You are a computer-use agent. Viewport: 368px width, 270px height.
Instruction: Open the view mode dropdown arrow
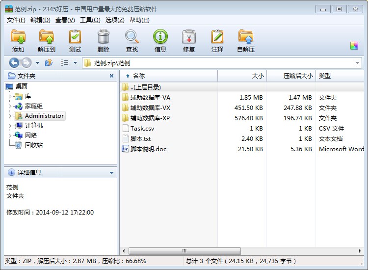[76, 63]
